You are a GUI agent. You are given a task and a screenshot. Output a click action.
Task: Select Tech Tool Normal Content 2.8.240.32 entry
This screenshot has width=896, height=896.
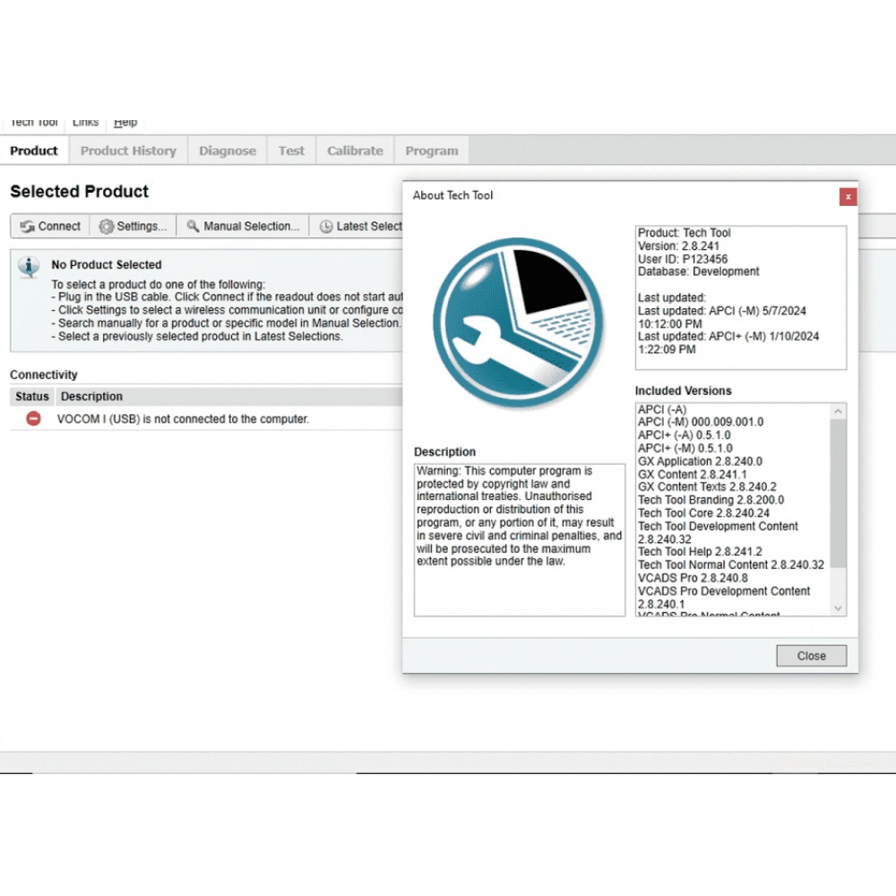[x=731, y=565]
